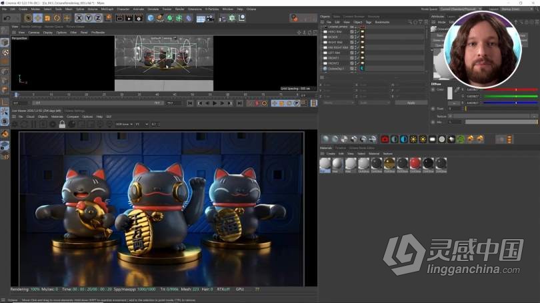This screenshot has width=540, height=303.
Task: Go to the start of the animation
Action: pos(190,103)
